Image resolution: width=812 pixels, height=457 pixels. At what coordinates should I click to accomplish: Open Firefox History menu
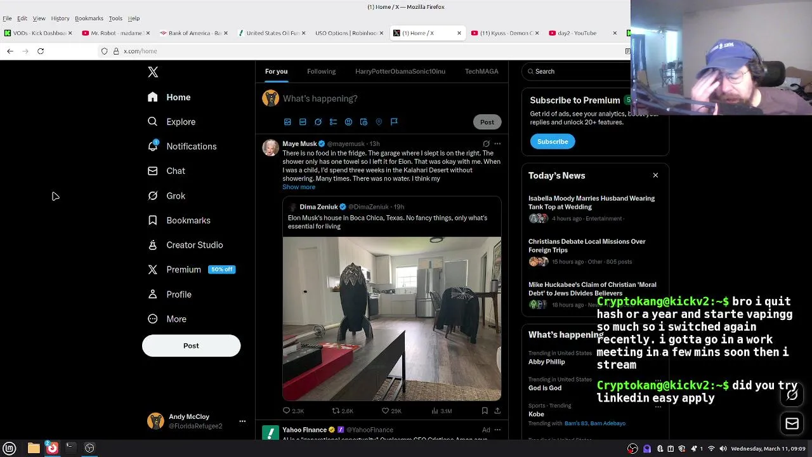tap(60, 18)
